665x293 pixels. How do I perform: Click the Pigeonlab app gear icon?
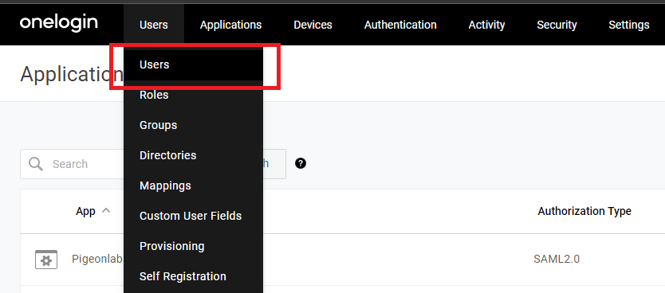[x=45, y=259]
